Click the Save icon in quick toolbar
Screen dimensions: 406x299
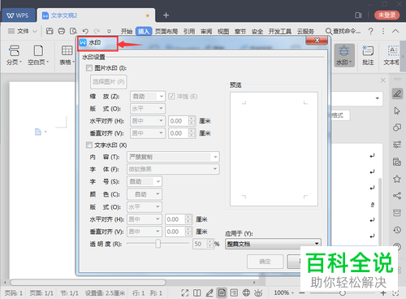pos(50,31)
